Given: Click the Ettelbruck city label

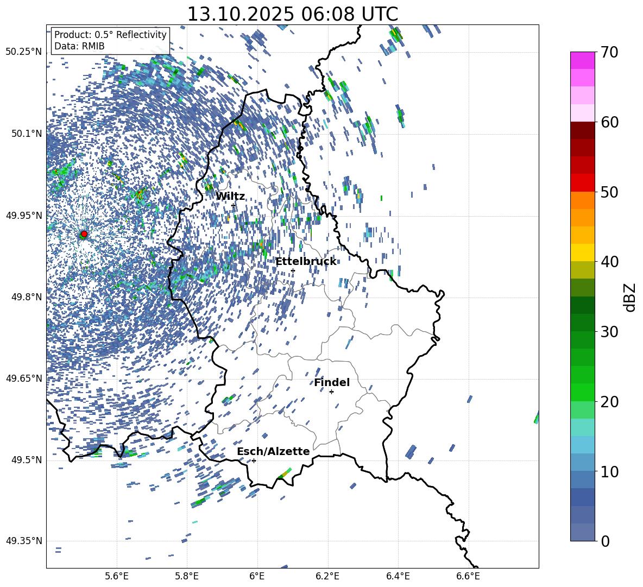Looking at the screenshot, I should click(x=306, y=262).
